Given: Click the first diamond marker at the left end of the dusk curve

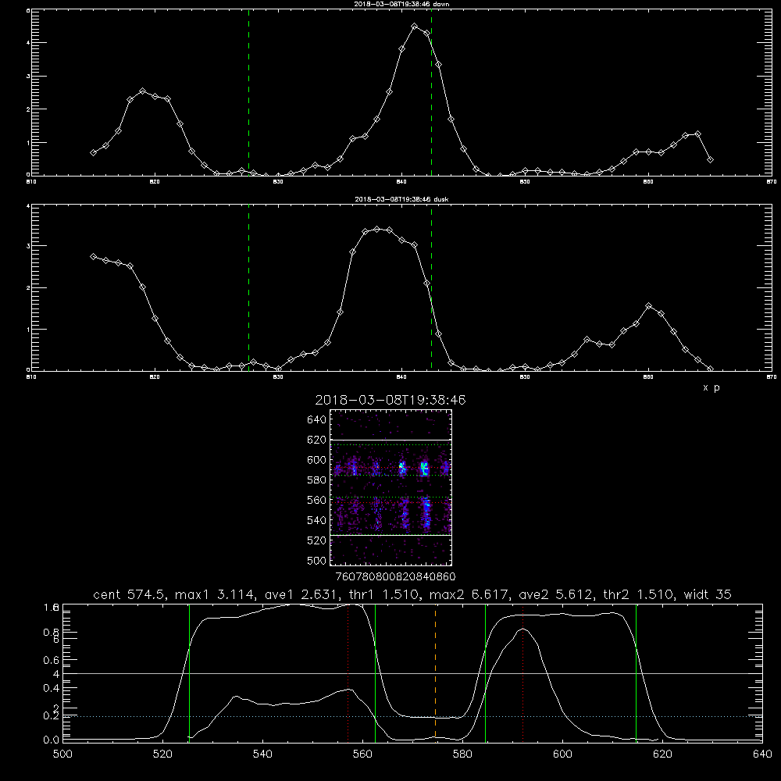Looking at the screenshot, I should click(x=93, y=256).
